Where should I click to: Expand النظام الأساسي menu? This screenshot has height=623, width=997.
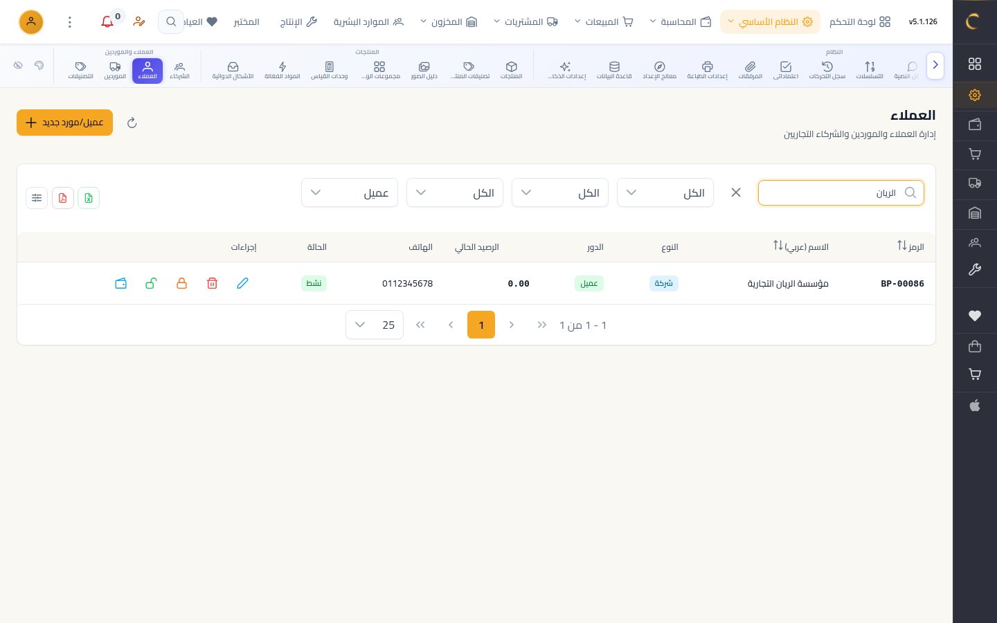tap(770, 22)
